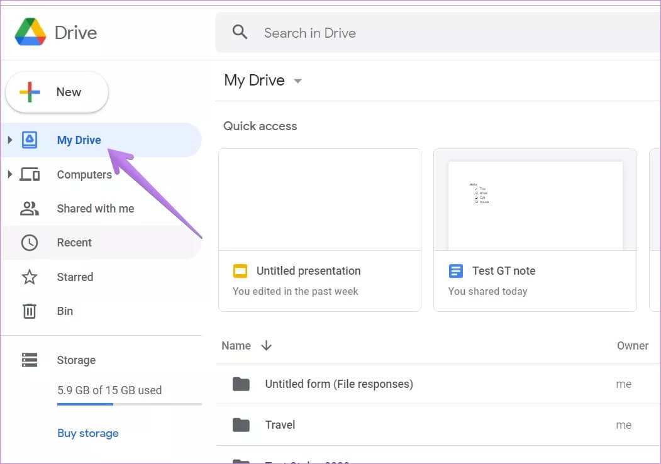Click the search magnifier icon
The image size is (661, 464).
240,33
